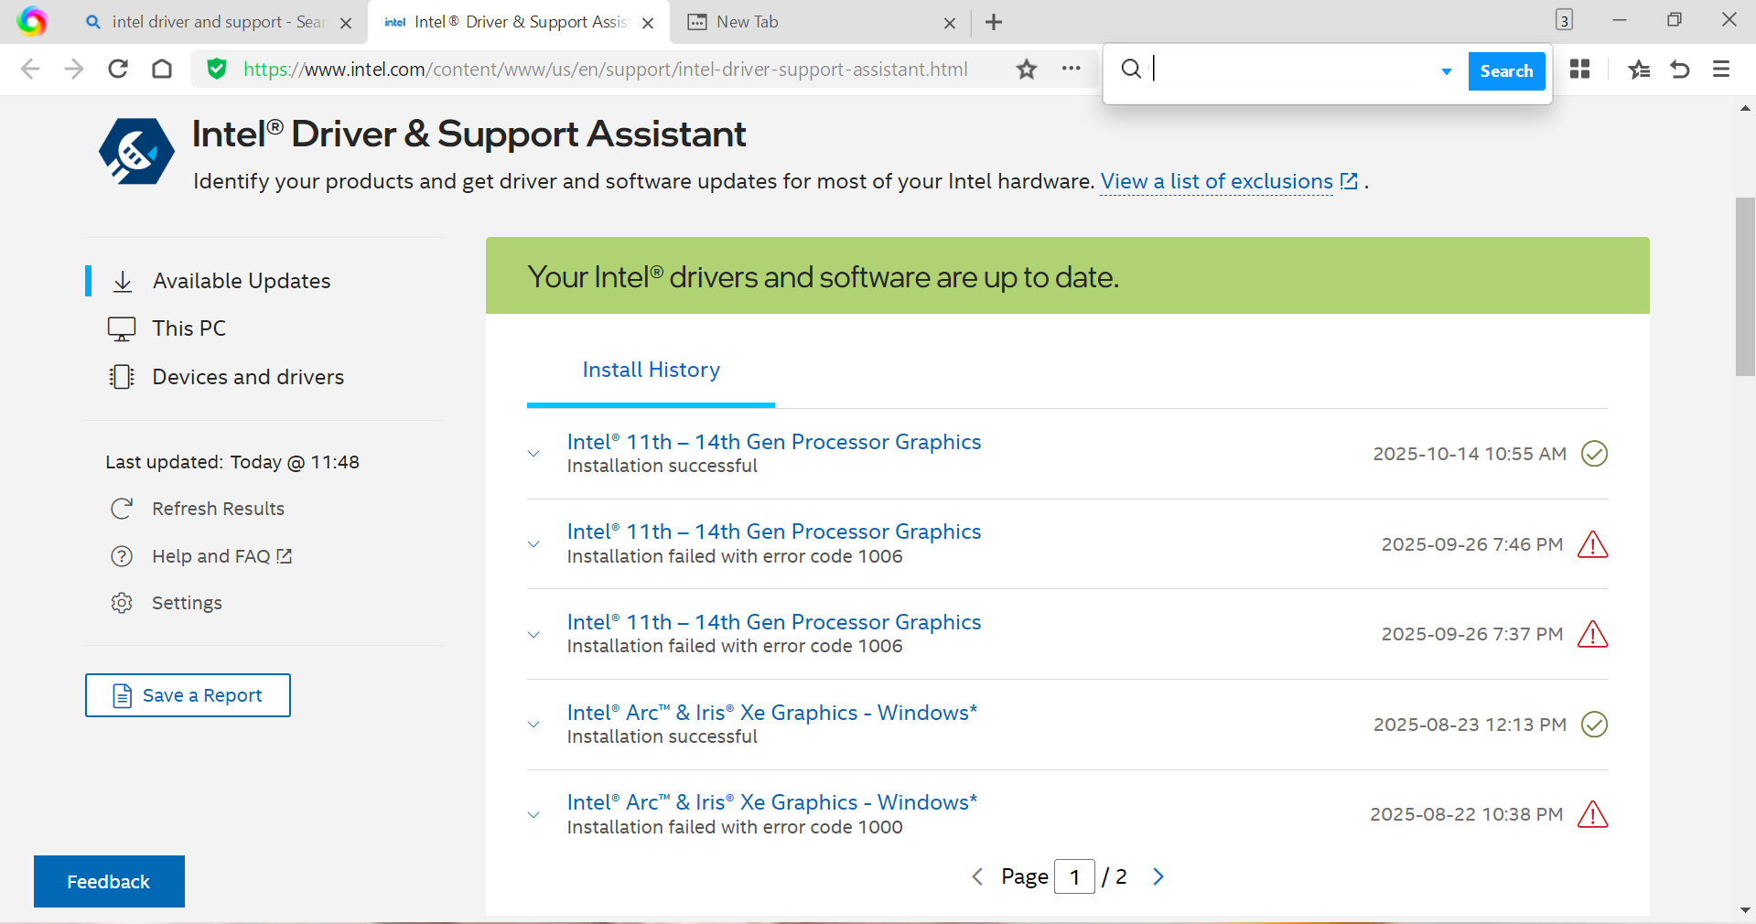Open the search engine dropdown arrow

1447,71
